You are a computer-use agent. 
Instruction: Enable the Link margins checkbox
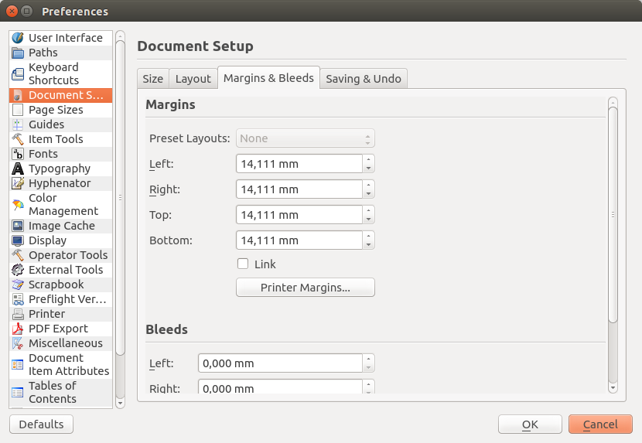pyautogui.click(x=243, y=264)
